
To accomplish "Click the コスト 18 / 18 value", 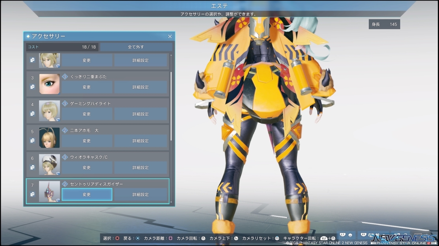I will click(x=89, y=47).
